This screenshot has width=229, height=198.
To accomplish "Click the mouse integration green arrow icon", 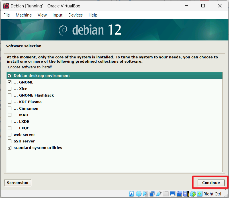I will [200, 194].
